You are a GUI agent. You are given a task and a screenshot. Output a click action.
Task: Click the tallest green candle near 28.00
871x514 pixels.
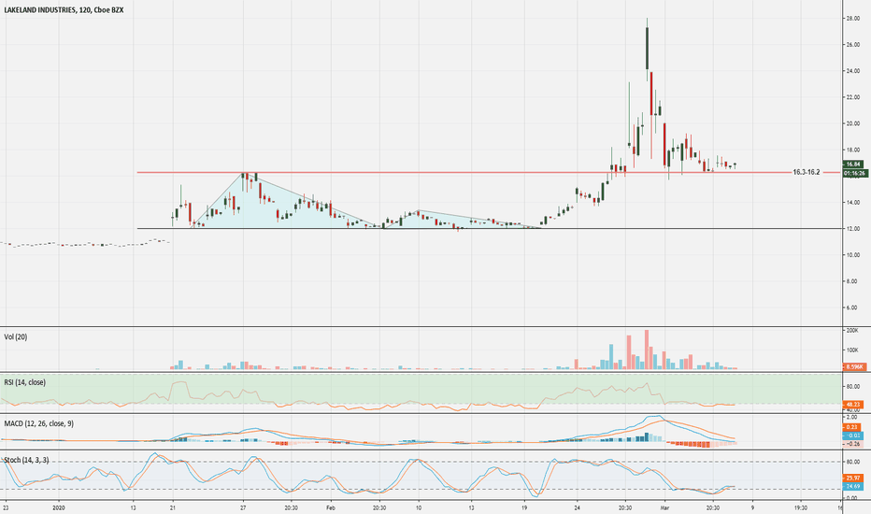[647, 49]
